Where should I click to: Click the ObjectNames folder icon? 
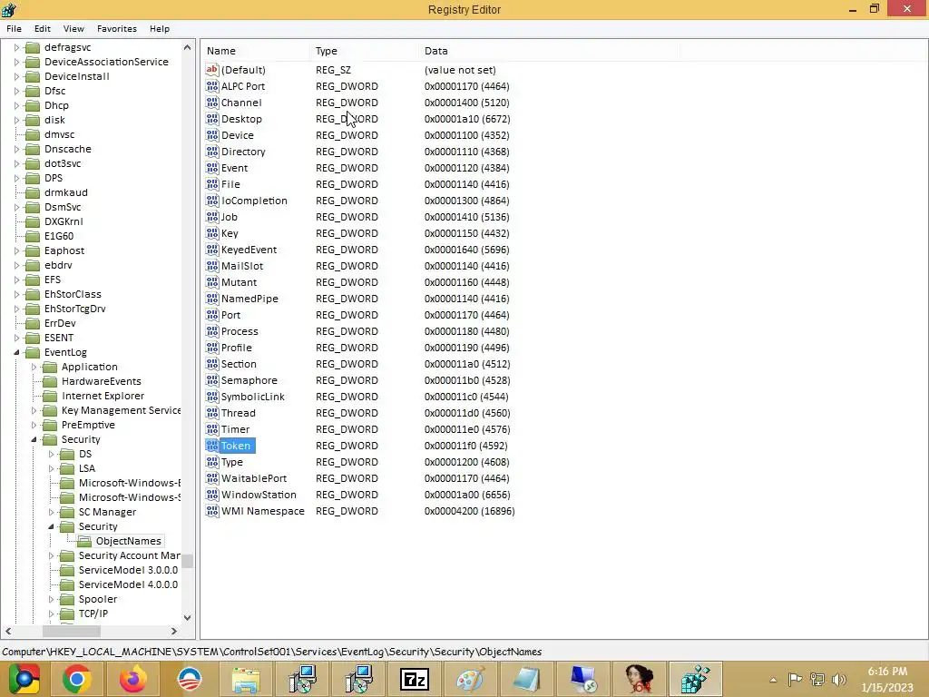(x=84, y=541)
